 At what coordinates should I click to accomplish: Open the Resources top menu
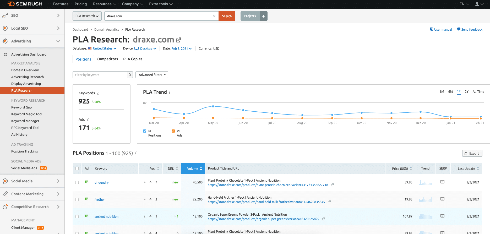pyautogui.click(x=105, y=4)
